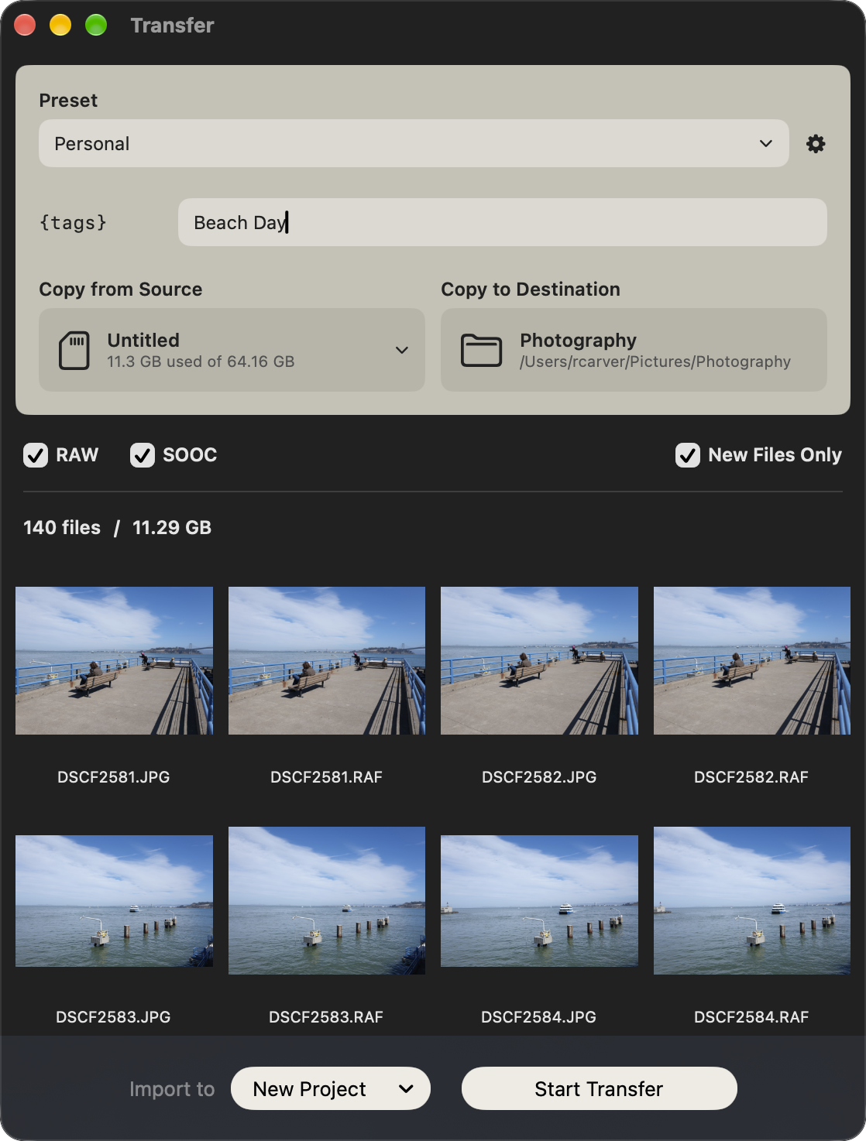Select the DSCF2584.JPG thumbnail

[x=539, y=901]
